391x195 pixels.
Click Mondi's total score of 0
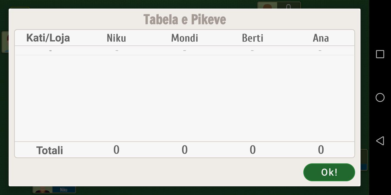pyautogui.click(x=184, y=150)
